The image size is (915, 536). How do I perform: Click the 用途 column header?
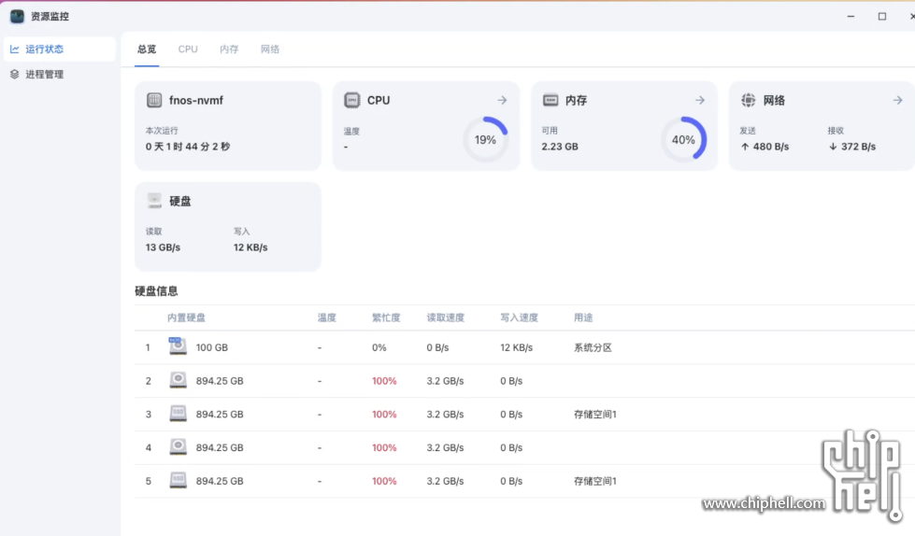tap(583, 317)
